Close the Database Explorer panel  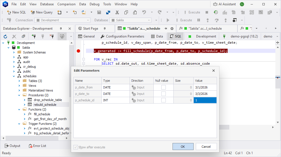[70, 29]
